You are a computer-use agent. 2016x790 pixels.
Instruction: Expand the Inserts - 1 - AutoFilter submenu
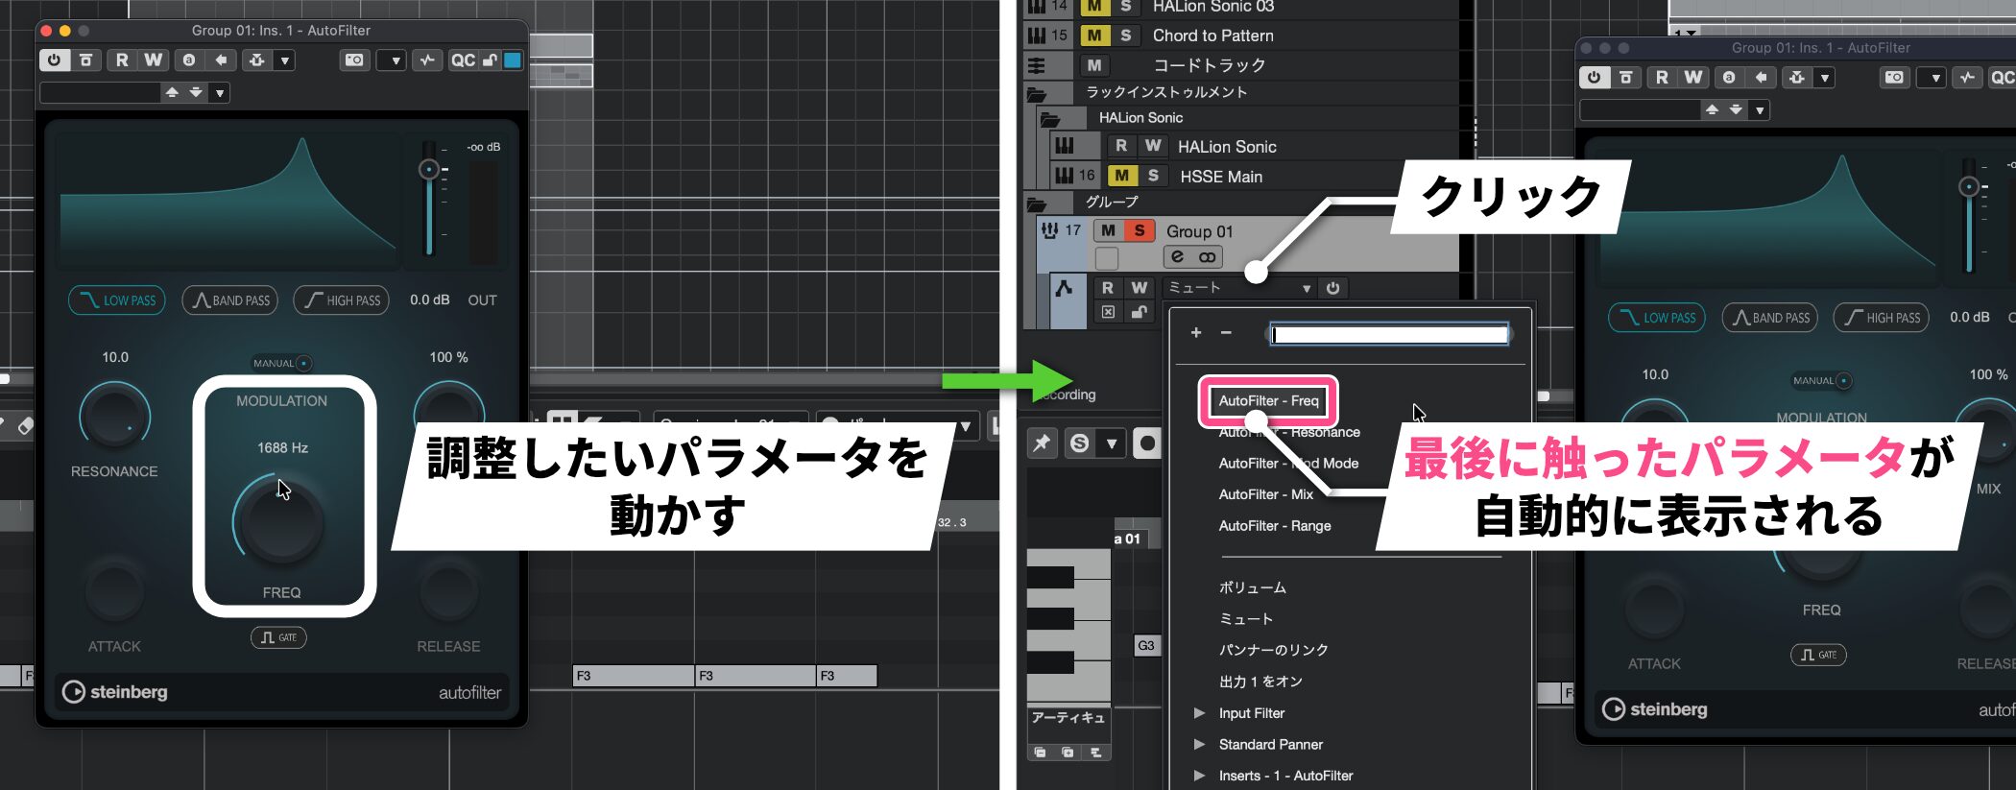click(1284, 776)
